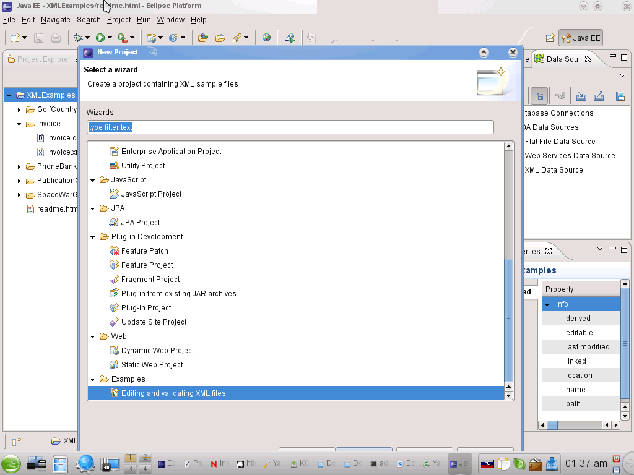The image size is (634, 475).
Task: Select the last modified property row
Action: (581, 347)
